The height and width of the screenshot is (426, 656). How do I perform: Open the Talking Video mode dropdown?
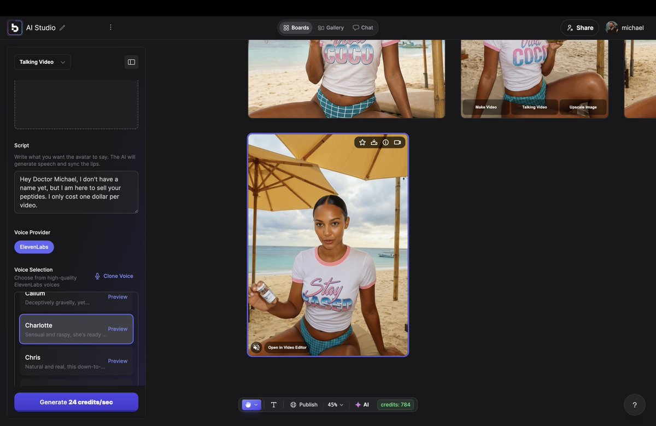point(42,62)
